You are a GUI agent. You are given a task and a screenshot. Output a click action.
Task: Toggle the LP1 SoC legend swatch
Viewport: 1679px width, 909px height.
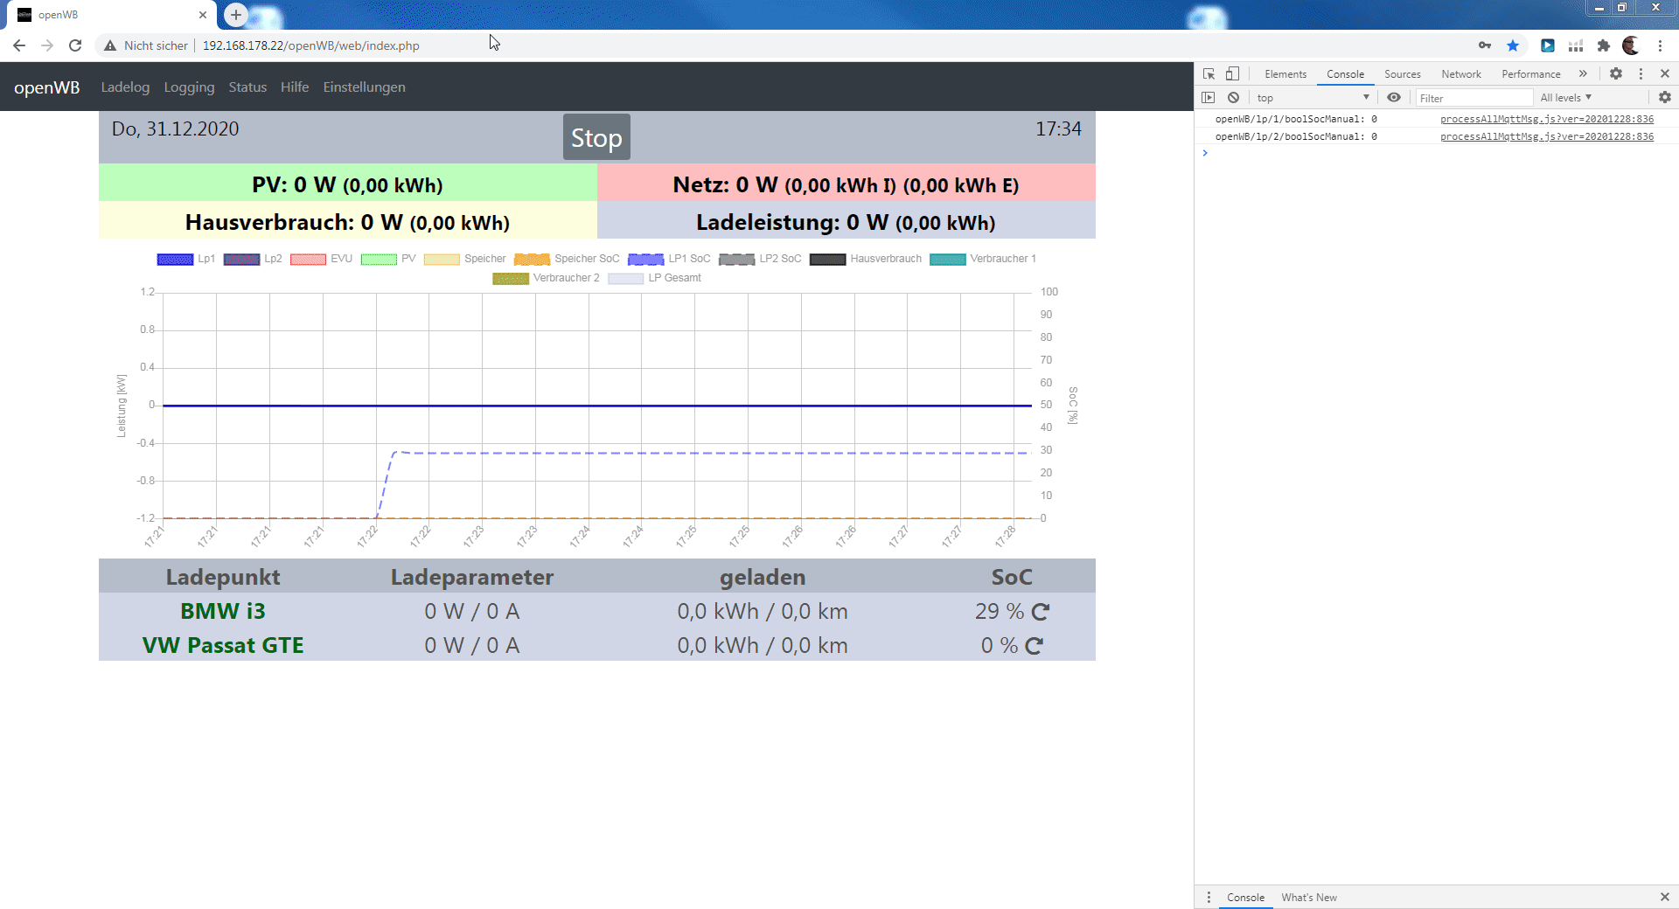point(645,259)
